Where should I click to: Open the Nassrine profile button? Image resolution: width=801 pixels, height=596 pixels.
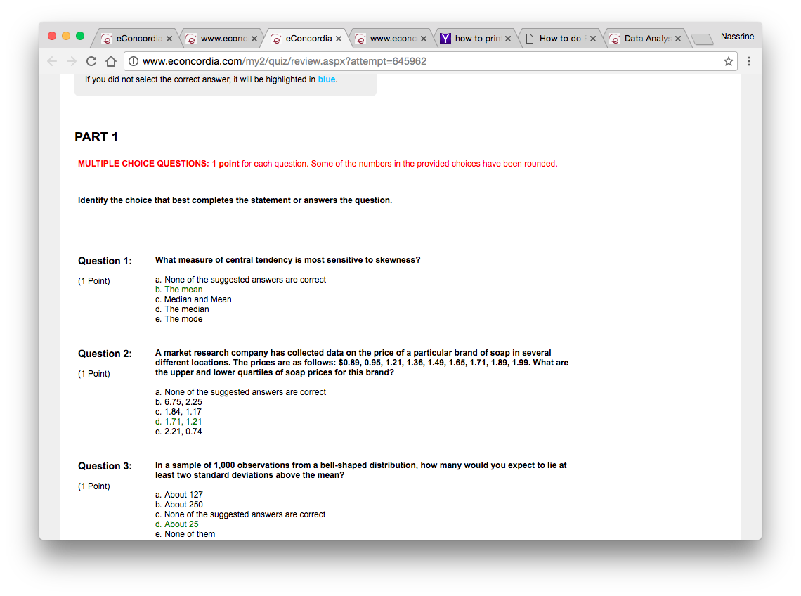tap(737, 36)
